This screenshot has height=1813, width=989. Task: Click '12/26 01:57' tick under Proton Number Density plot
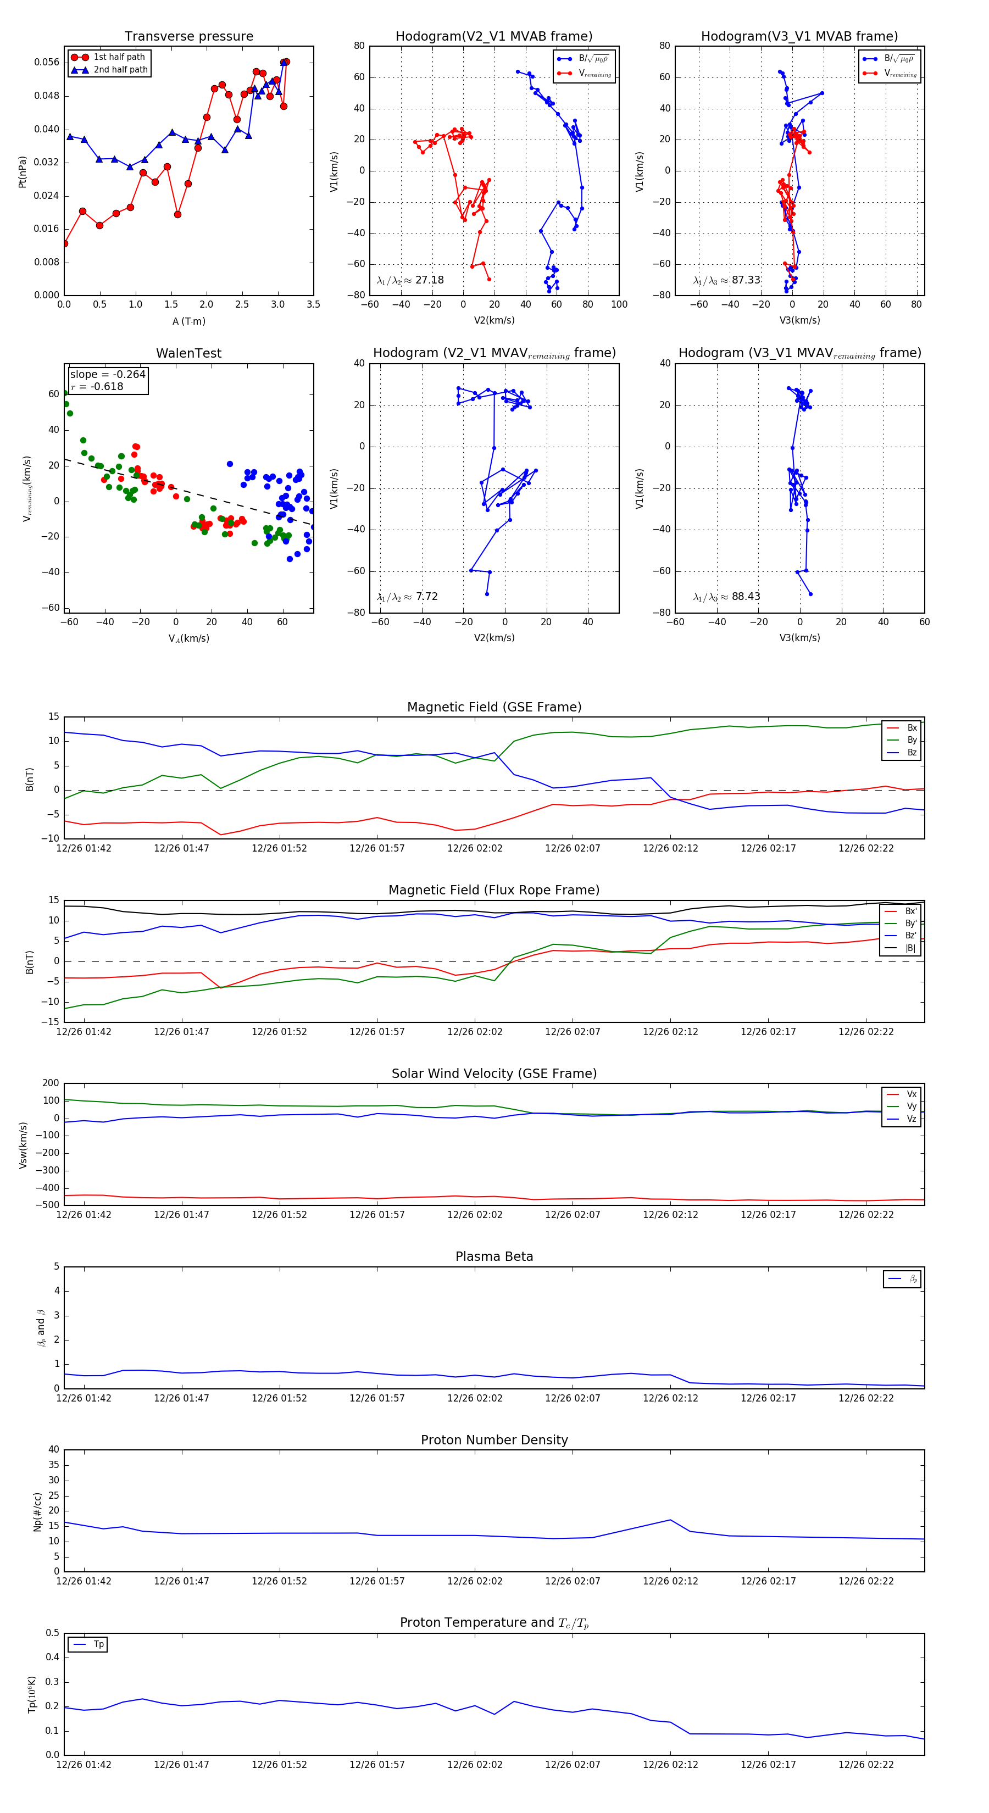(x=377, y=1581)
